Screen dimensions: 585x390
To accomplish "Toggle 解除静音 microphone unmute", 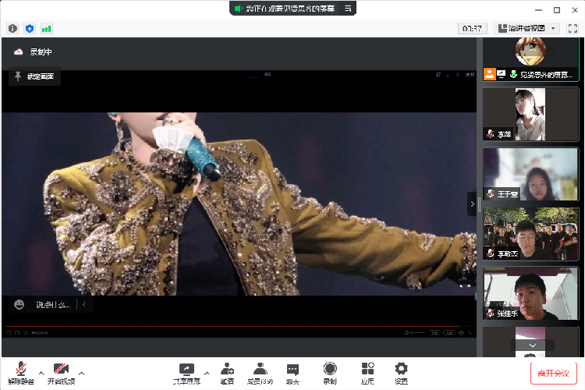I will (x=21, y=373).
